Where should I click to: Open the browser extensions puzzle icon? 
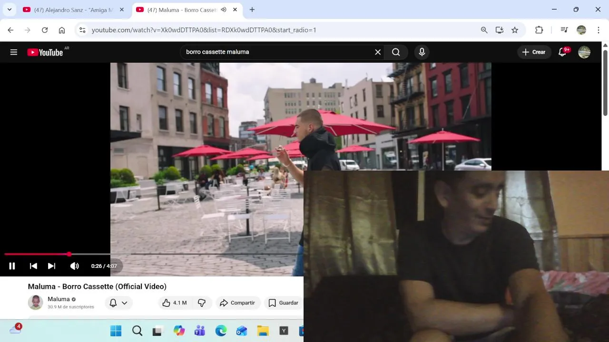tap(539, 30)
